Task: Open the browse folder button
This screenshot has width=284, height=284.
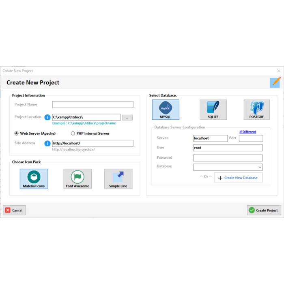Action: [x=127, y=118]
